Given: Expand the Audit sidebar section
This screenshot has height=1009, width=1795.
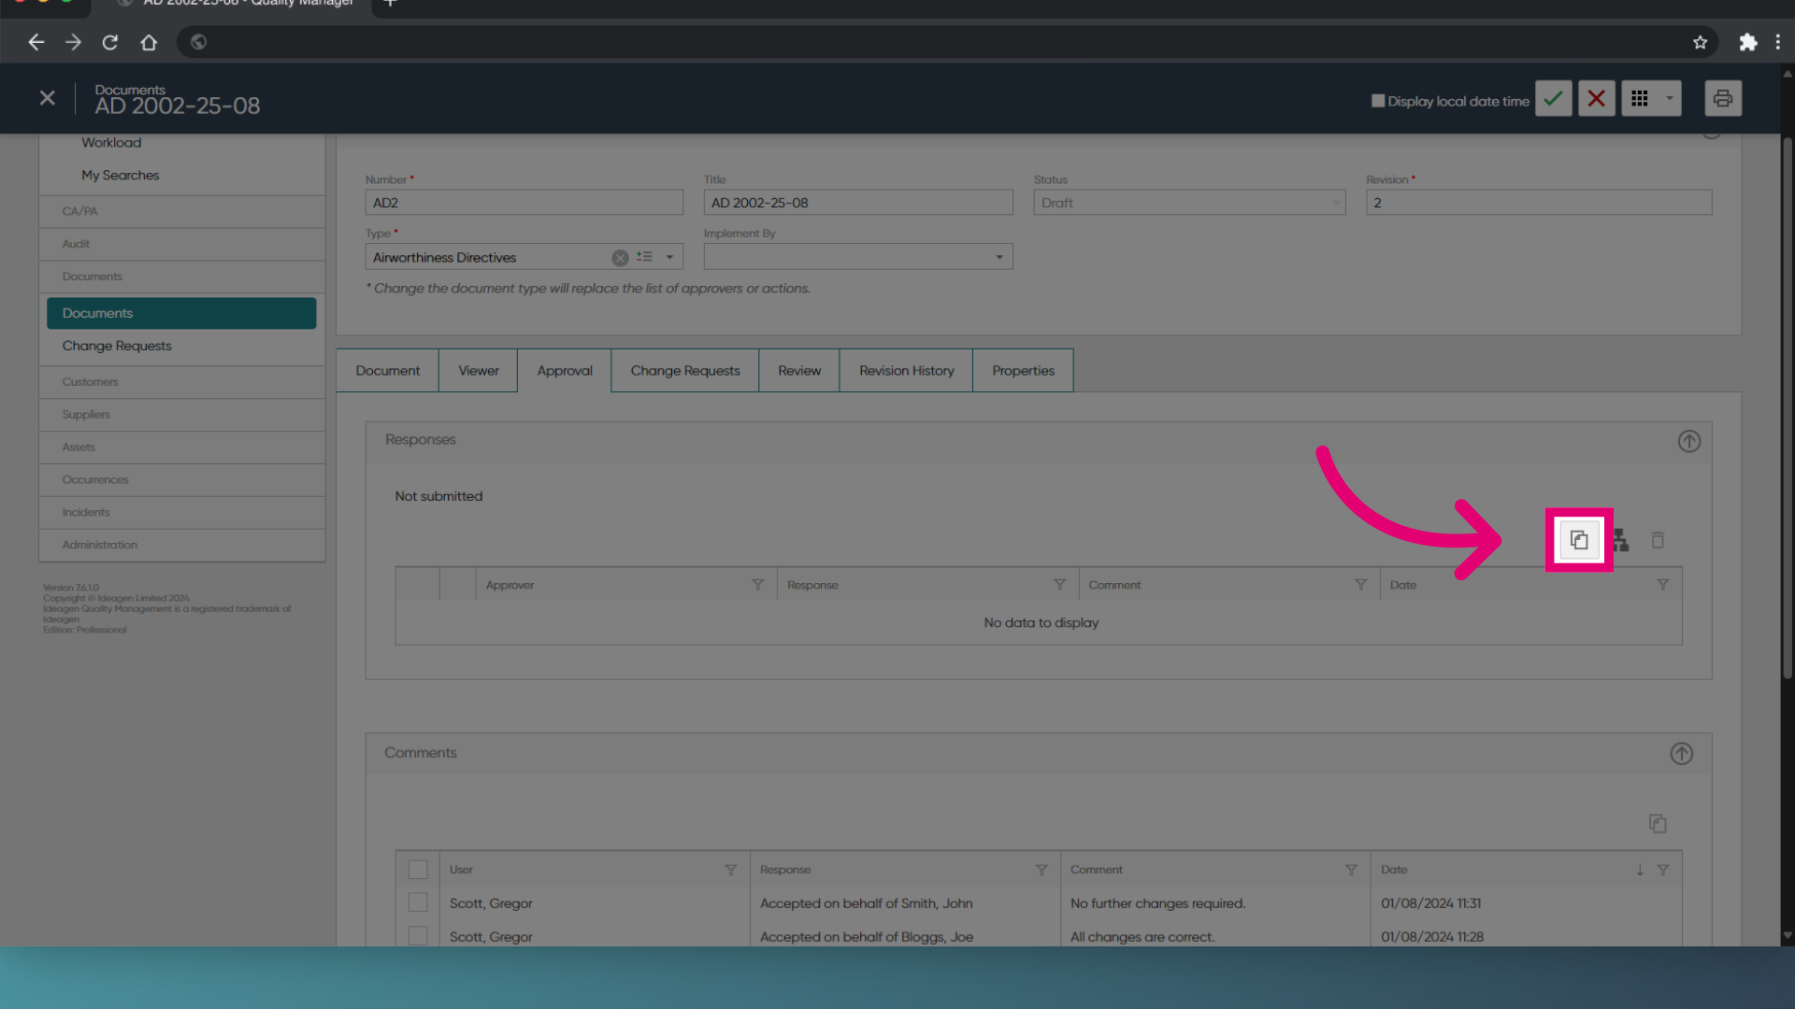Looking at the screenshot, I should pos(181,244).
